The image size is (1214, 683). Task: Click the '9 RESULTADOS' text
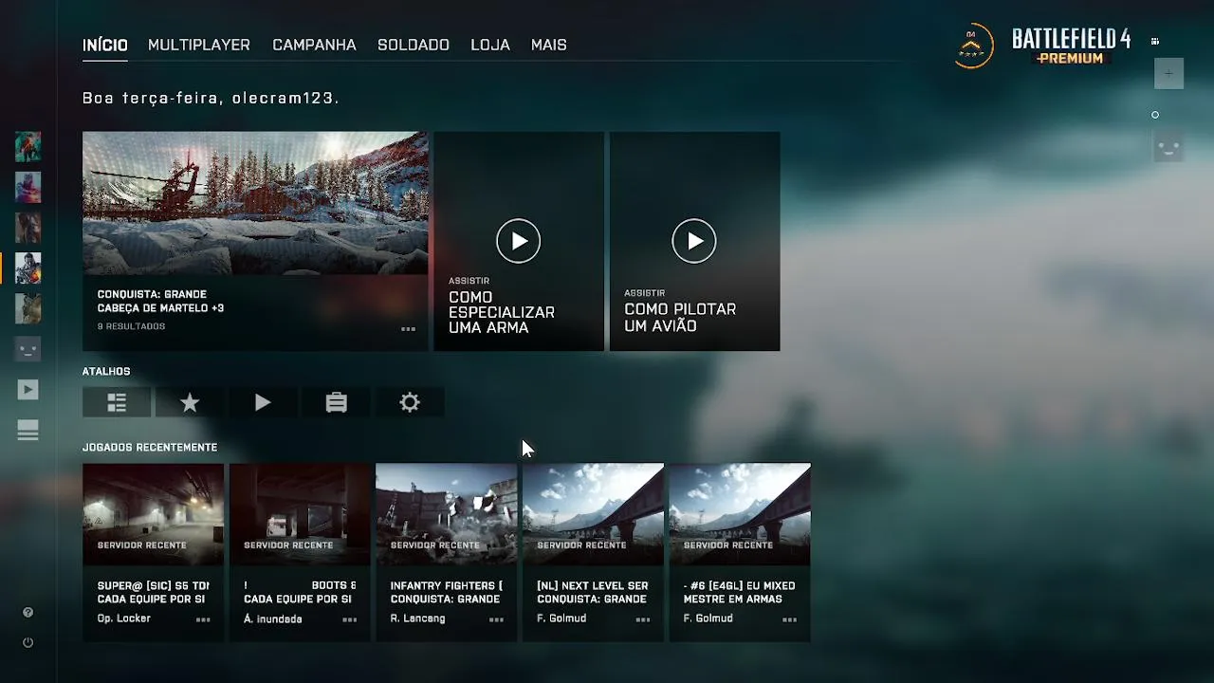(131, 326)
